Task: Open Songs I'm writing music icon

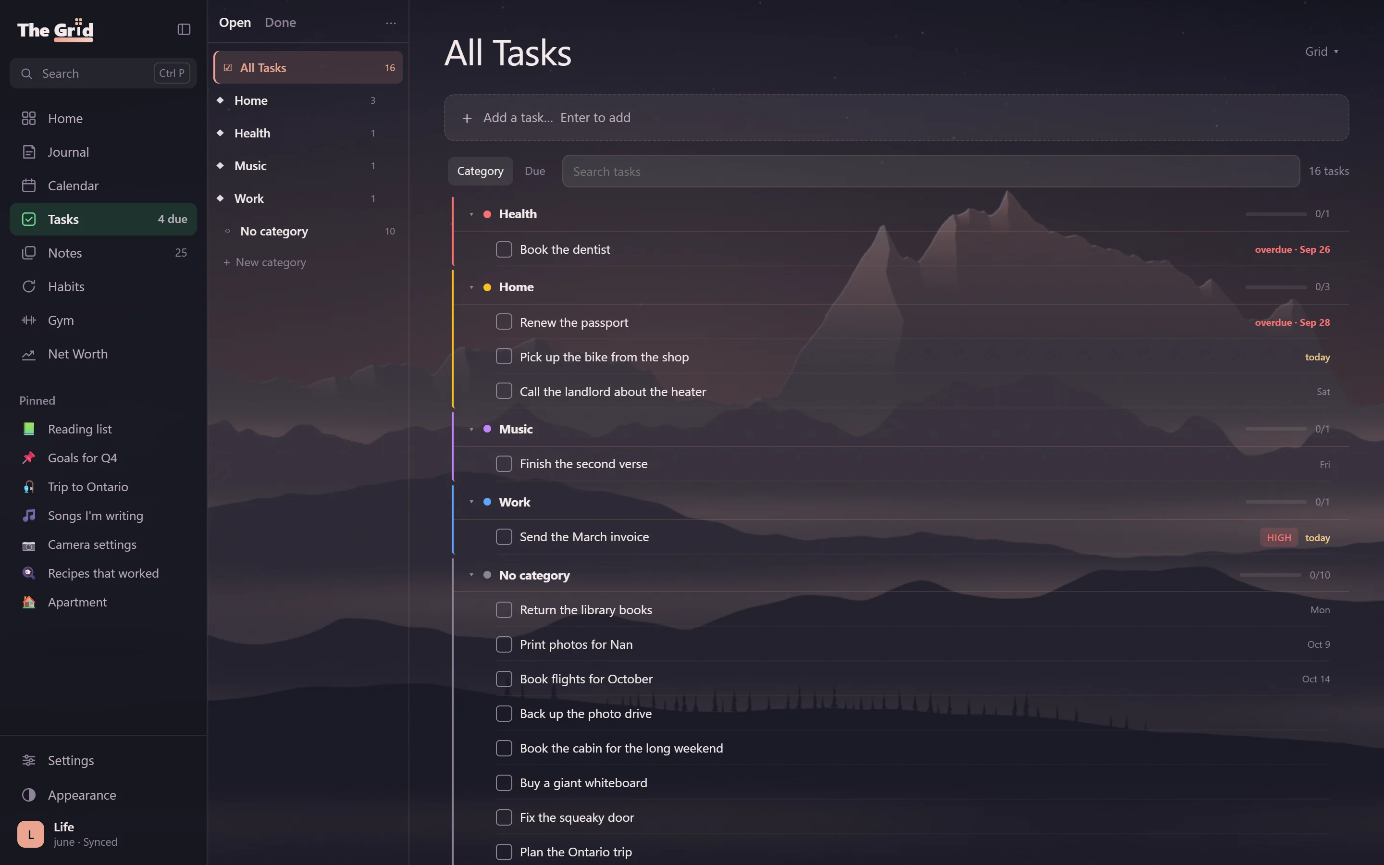Action: coord(29,516)
